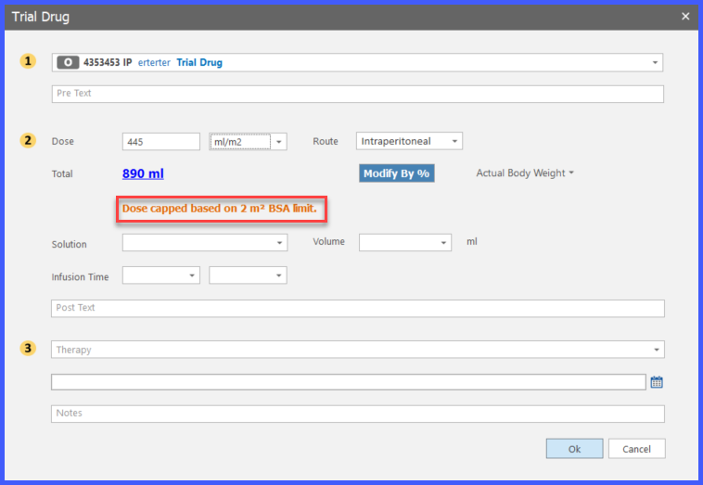
Task: Open the Solution dropdown
Action: click(205, 243)
